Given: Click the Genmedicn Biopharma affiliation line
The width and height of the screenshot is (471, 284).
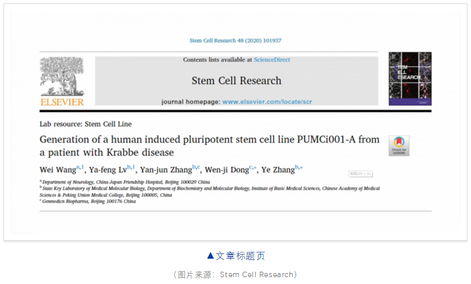Looking at the screenshot, I should (x=88, y=201).
